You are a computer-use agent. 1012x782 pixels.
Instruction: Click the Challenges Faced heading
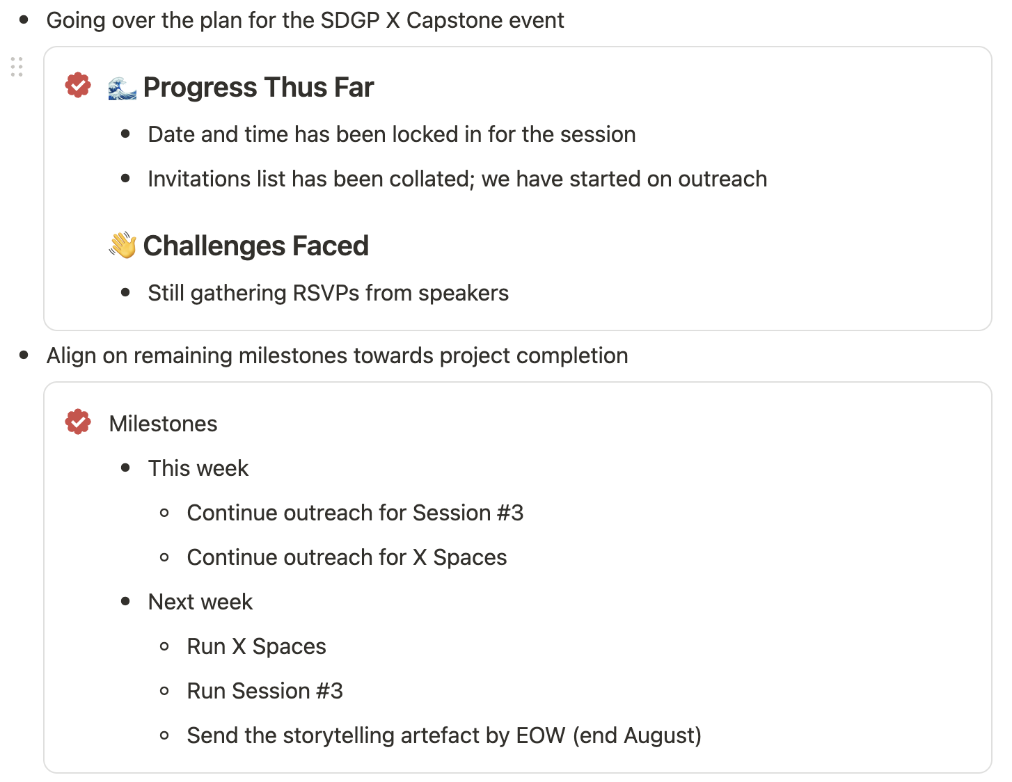pyautogui.click(x=255, y=246)
